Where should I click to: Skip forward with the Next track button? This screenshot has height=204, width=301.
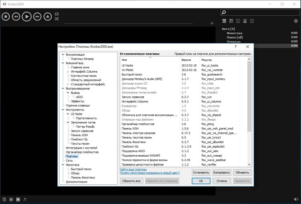tap(37, 17)
